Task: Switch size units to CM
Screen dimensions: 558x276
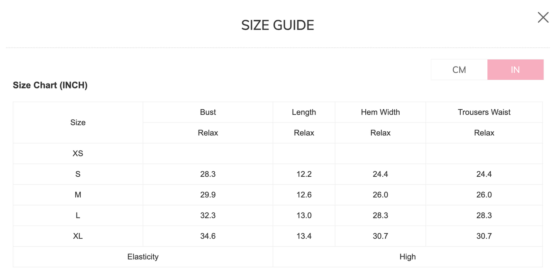Action: (x=459, y=70)
